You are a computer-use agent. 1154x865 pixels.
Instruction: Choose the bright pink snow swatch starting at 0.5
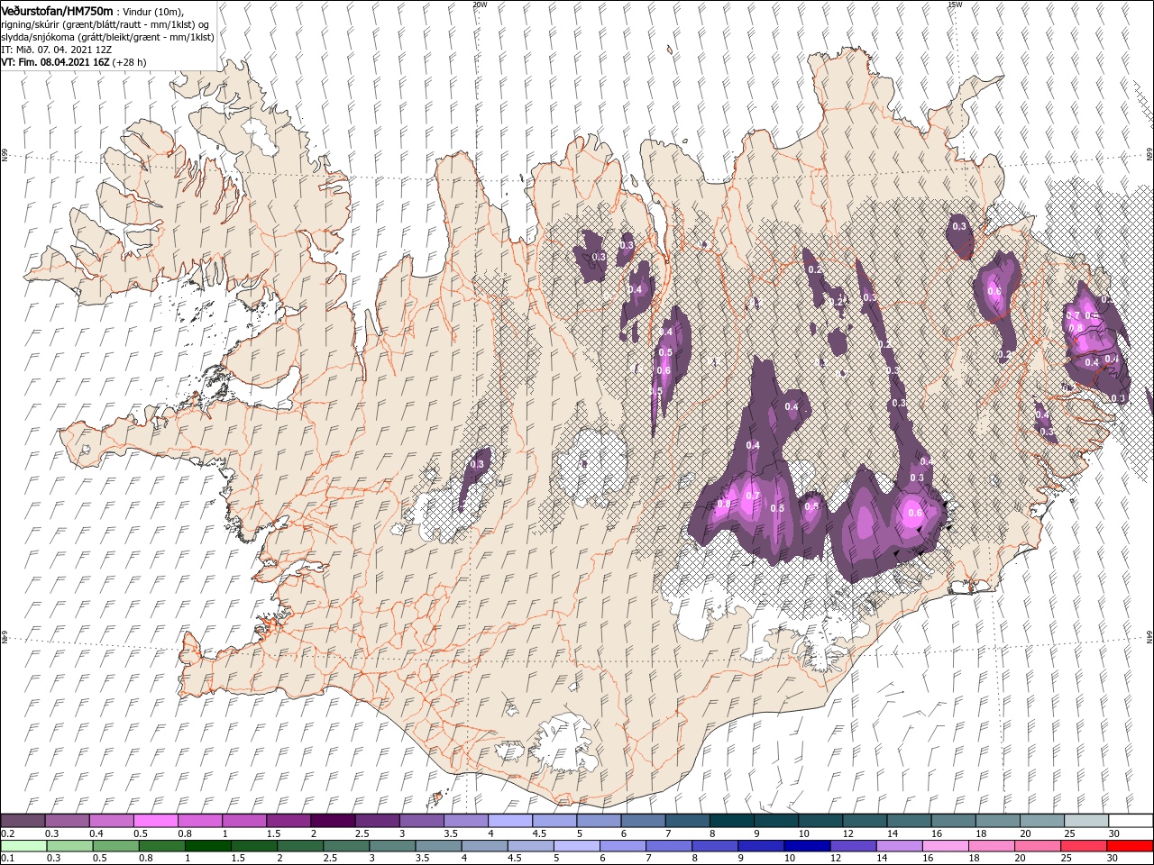click(156, 821)
